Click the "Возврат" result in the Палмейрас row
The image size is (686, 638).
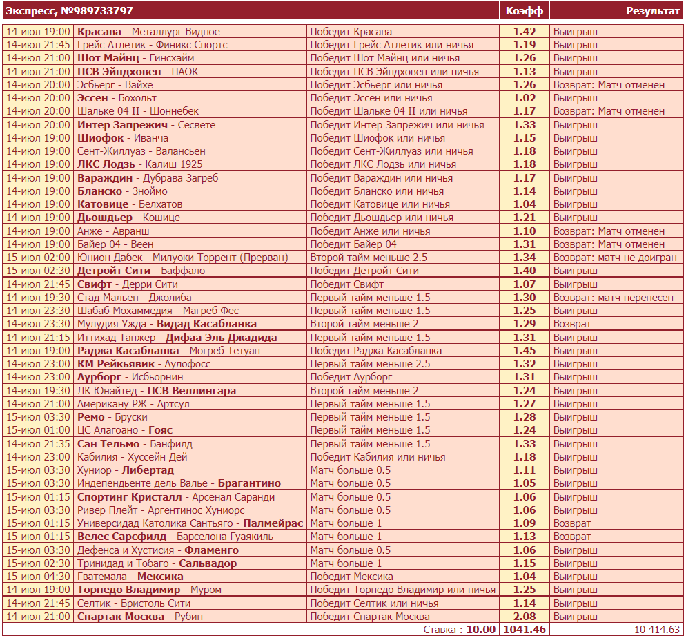[572, 523]
